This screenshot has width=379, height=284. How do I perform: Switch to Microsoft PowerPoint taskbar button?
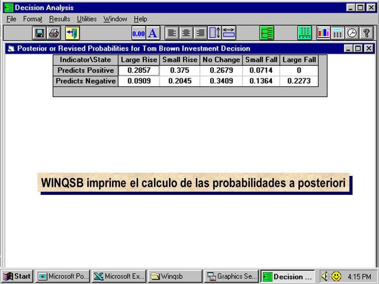click(x=63, y=276)
